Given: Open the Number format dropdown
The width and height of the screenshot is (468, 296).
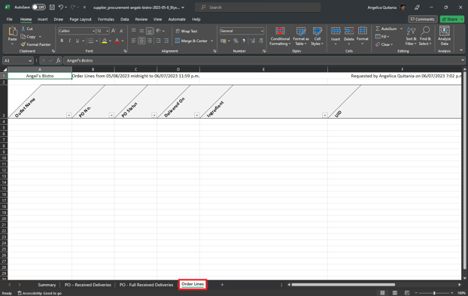Looking at the screenshot, I should [262, 31].
